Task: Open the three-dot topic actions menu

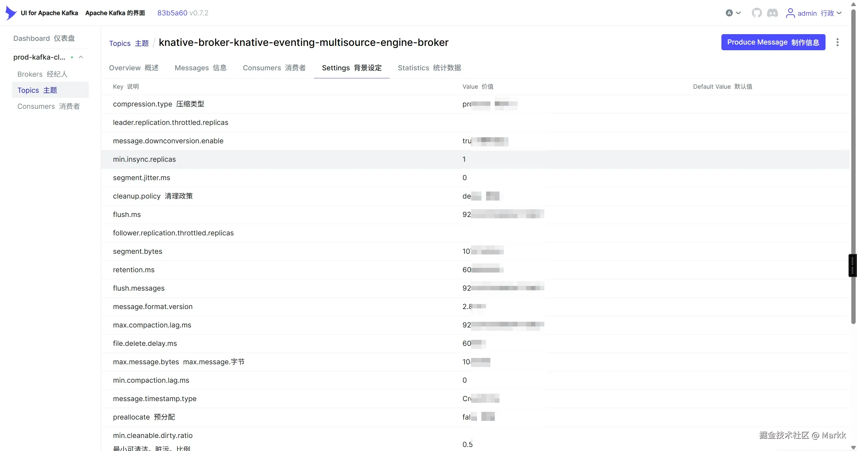Action: pos(837,42)
